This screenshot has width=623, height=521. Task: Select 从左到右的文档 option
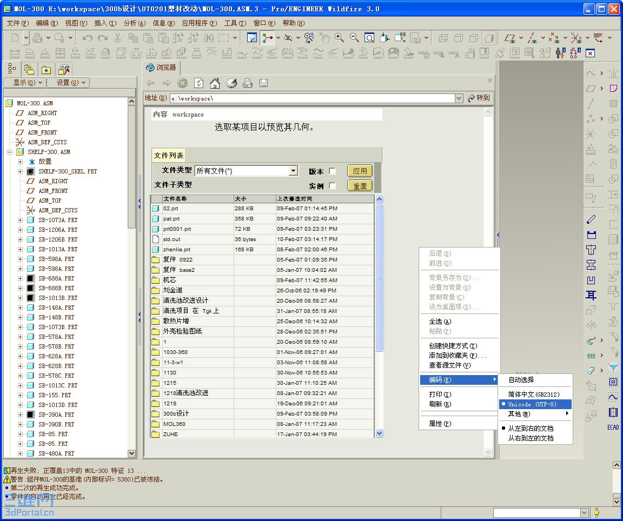[x=535, y=429]
